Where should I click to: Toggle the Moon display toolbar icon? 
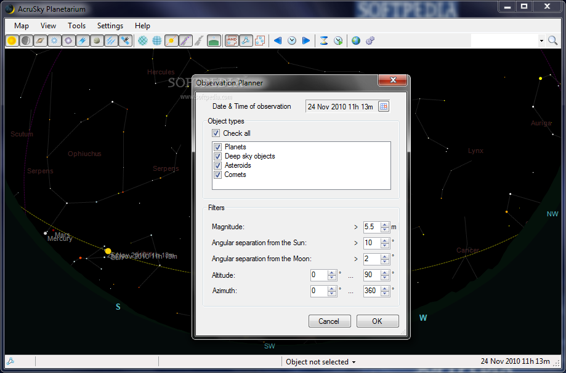click(26, 41)
